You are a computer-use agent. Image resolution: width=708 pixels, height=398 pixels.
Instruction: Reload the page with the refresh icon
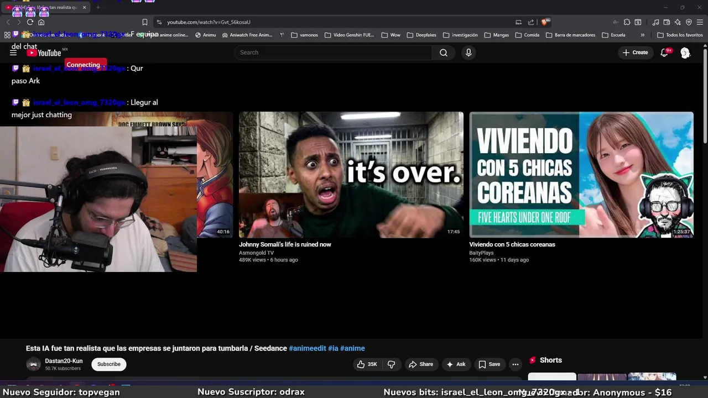[x=30, y=22]
